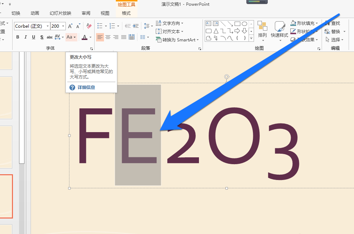This screenshot has height=234, width=354.
Task: Toggle italic formatting
Action: [26, 37]
